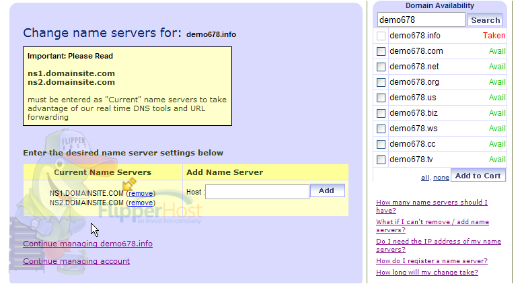Click the demo678.com domain name text
This screenshot has height=284, width=522.
click(416, 51)
